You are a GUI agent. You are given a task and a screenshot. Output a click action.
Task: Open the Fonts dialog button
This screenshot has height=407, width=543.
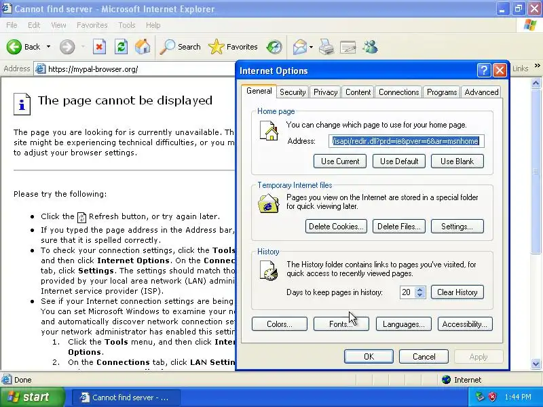[341, 324]
